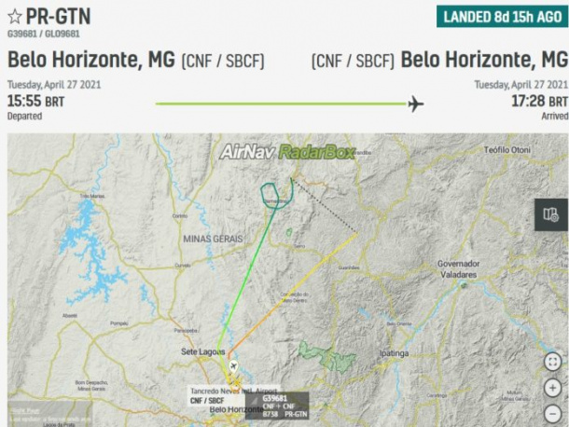
Task: Click the AirNav RadarBox logo
Action: click(x=287, y=152)
